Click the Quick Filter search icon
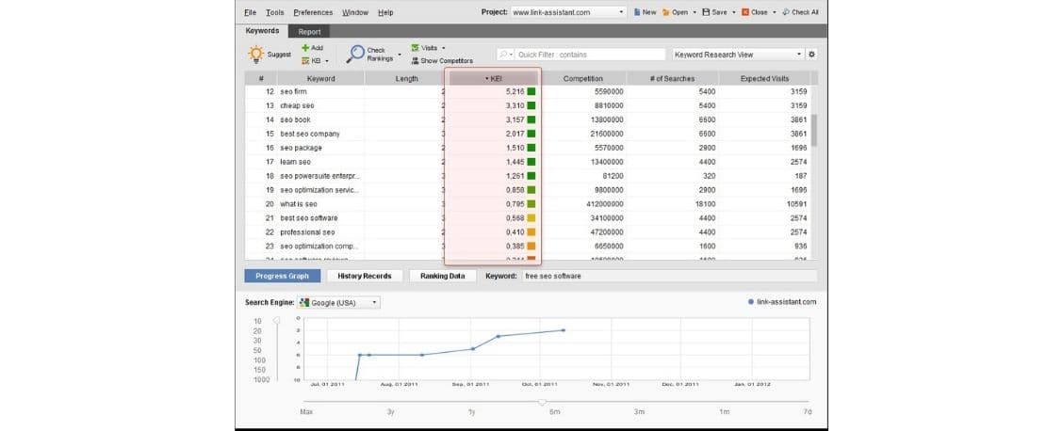 [x=504, y=55]
